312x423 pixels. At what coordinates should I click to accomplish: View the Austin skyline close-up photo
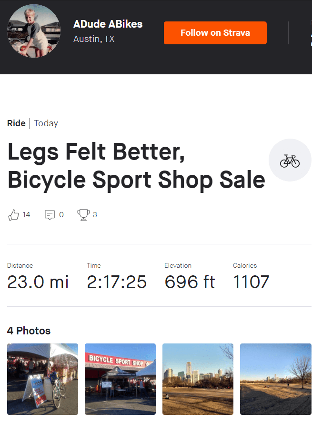198,379
